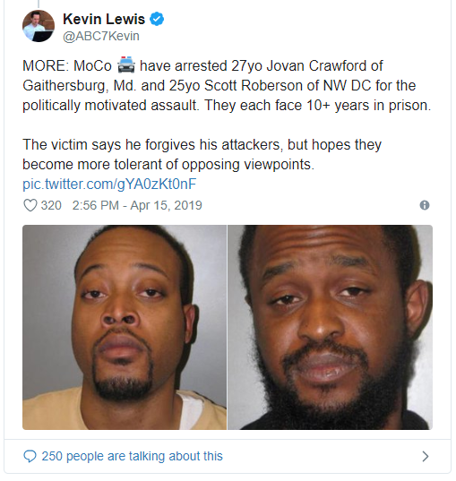Click the paragraph starting 'The victim says'
The image size is (456, 481).
pyautogui.click(x=202, y=154)
